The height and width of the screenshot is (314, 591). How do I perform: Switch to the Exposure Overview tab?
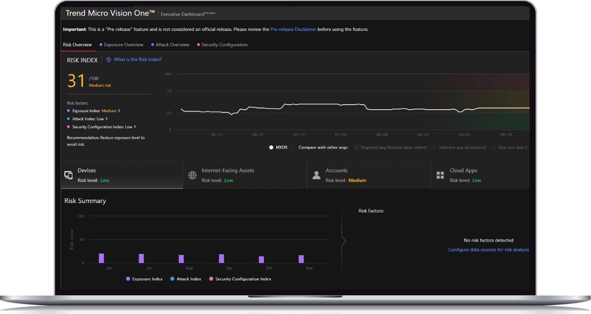(x=122, y=45)
